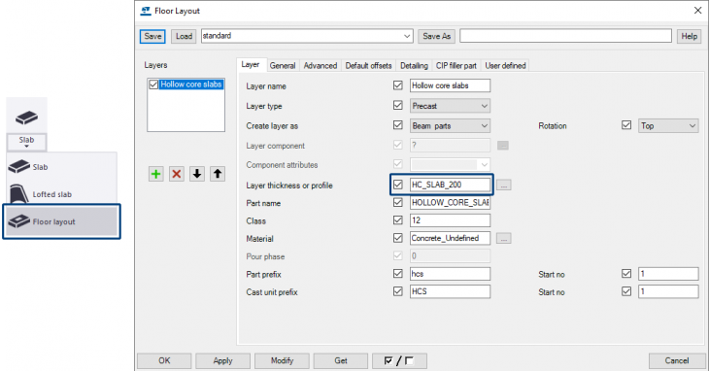Screen dimensions: 709x371
Task: Toggle the Layer thickness or profile checkbox
Action: click(x=398, y=185)
